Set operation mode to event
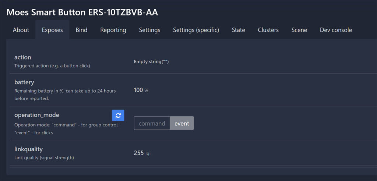This screenshot has height=181, width=377. (182, 123)
